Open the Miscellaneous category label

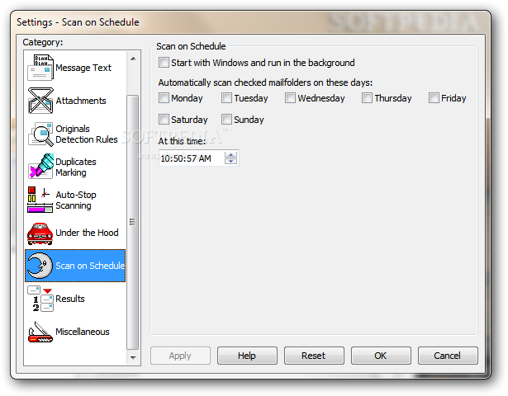point(83,332)
